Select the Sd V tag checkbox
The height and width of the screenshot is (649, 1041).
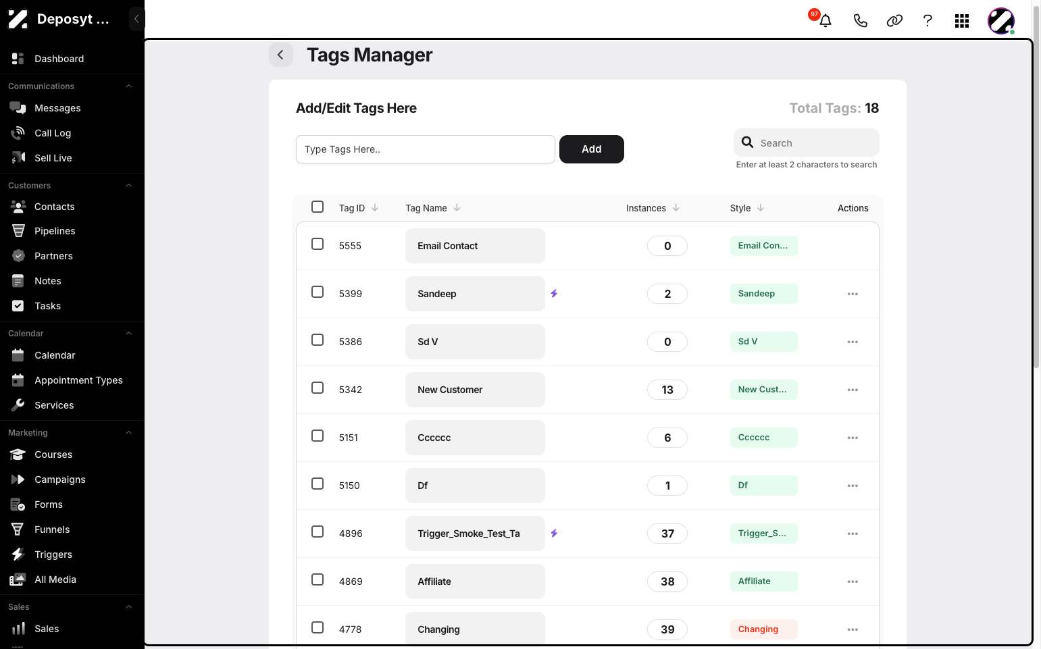tap(318, 340)
